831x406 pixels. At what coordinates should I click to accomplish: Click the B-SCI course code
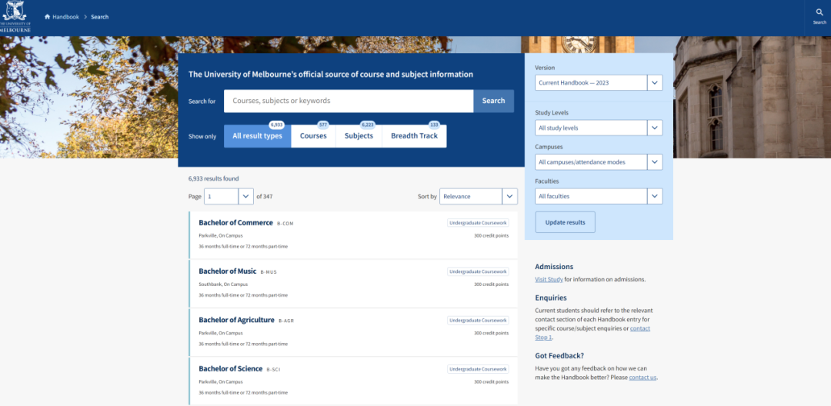[x=273, y=370]
